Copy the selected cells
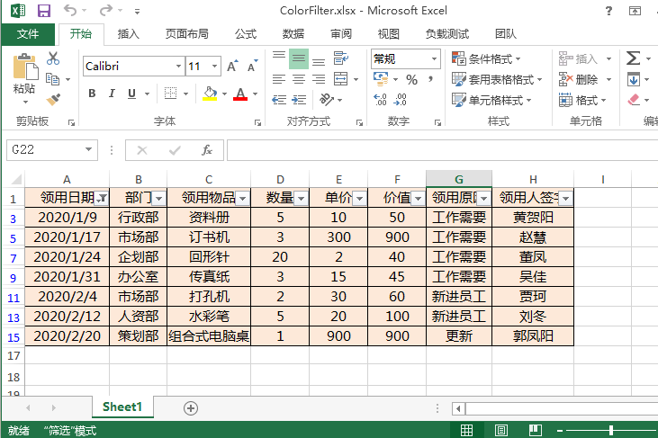 click(x=52, y=79)
